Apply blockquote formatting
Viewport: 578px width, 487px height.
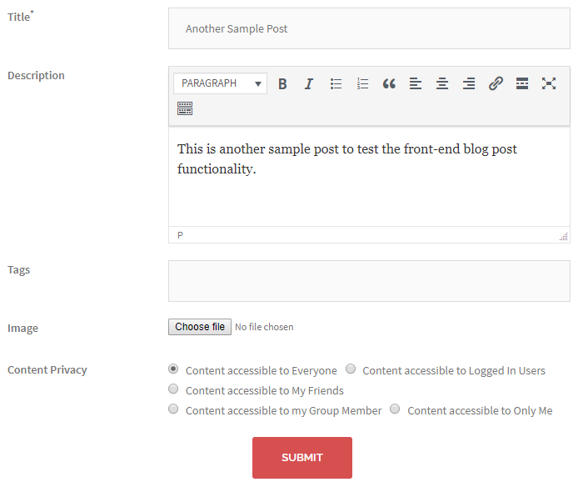point(389,83)
